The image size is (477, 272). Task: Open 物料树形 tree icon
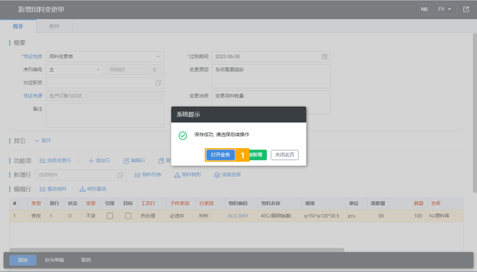coord(177,175)
